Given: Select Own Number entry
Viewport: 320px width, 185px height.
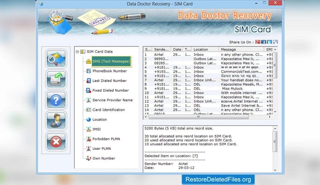Looking at the screenshot, I should click(104, 158).
